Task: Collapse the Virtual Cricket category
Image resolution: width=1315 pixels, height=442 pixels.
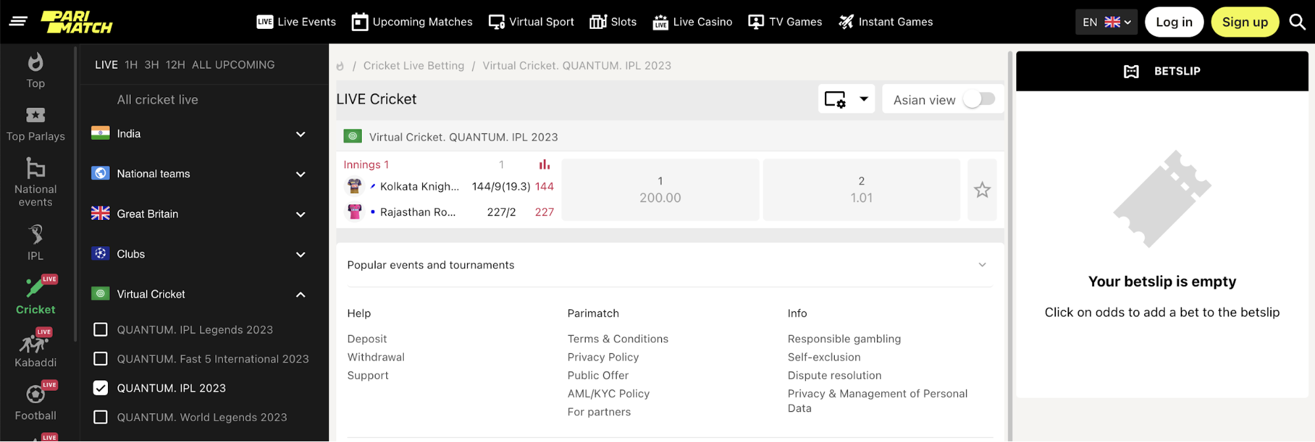Action: [x=301, y=294]
